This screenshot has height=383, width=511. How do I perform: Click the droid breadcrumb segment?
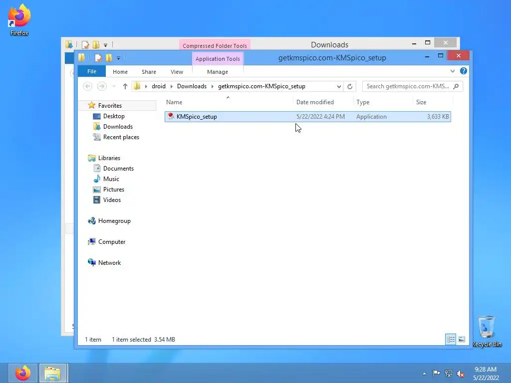(159, 86)
